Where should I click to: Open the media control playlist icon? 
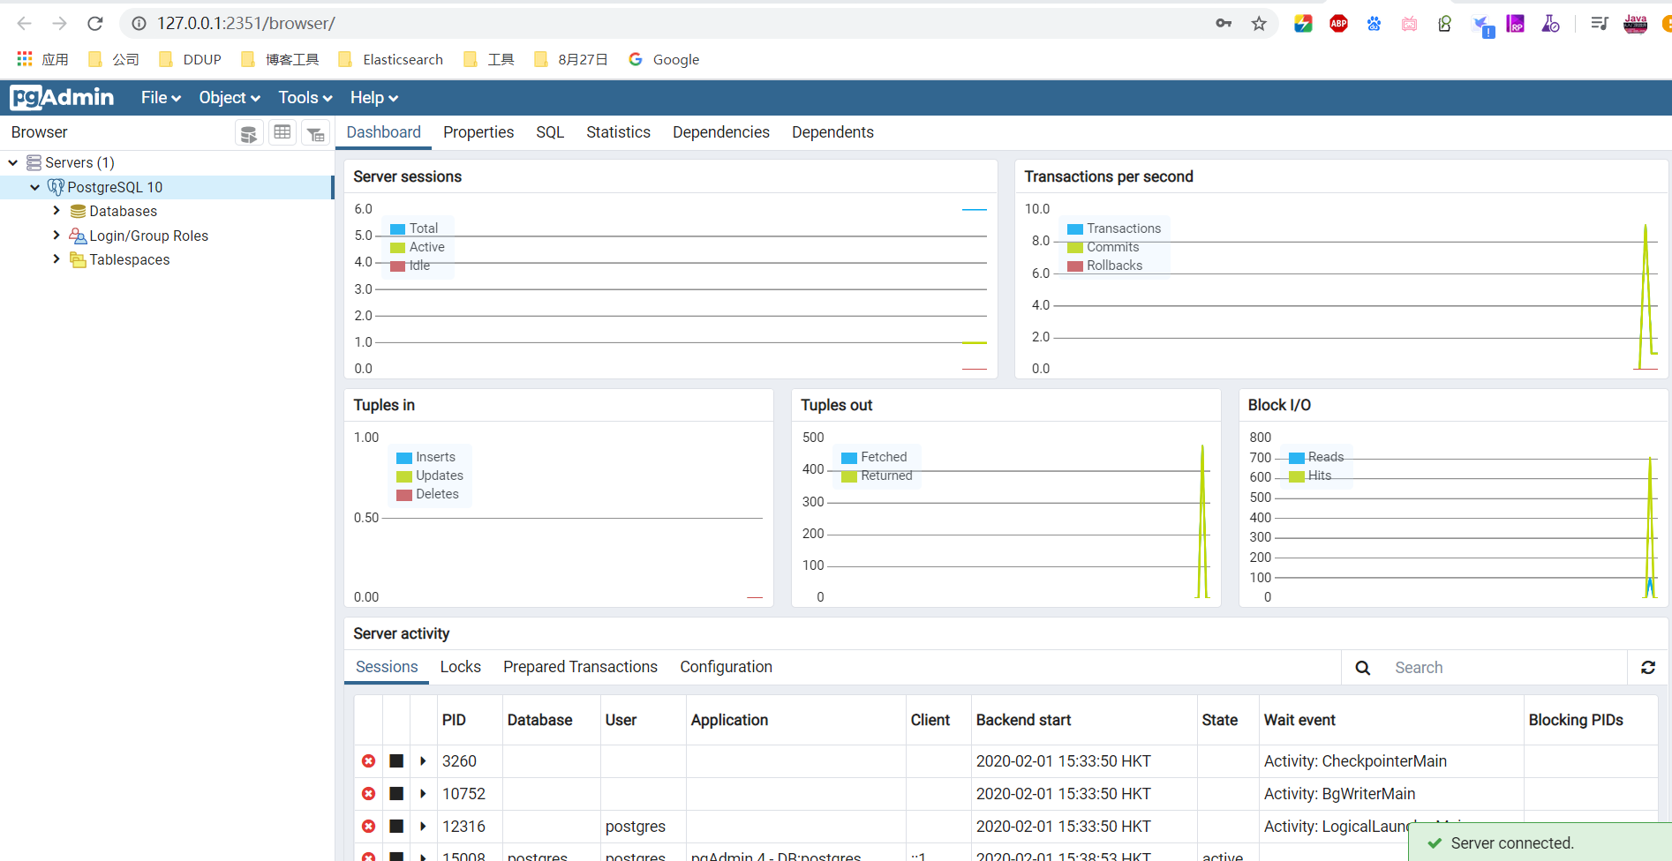click(x=1600, y=24)
